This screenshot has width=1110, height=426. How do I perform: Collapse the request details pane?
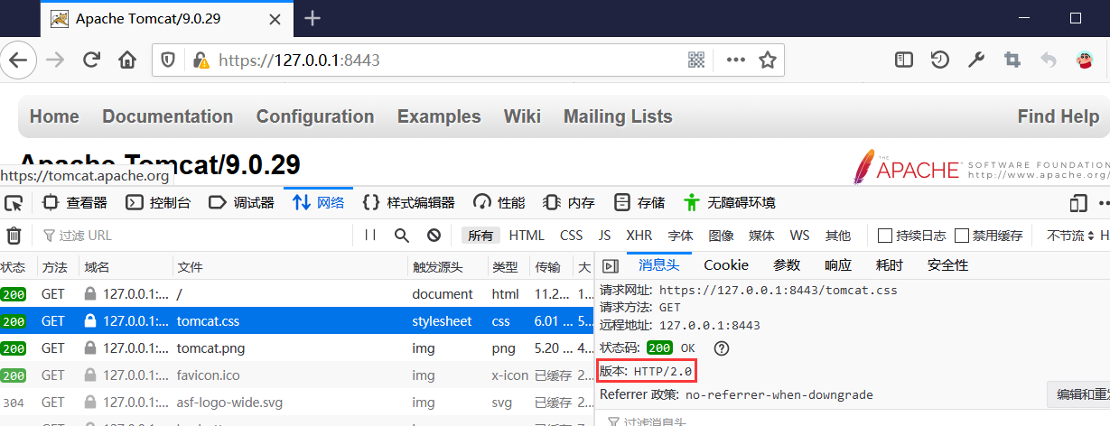click(611, 265)
